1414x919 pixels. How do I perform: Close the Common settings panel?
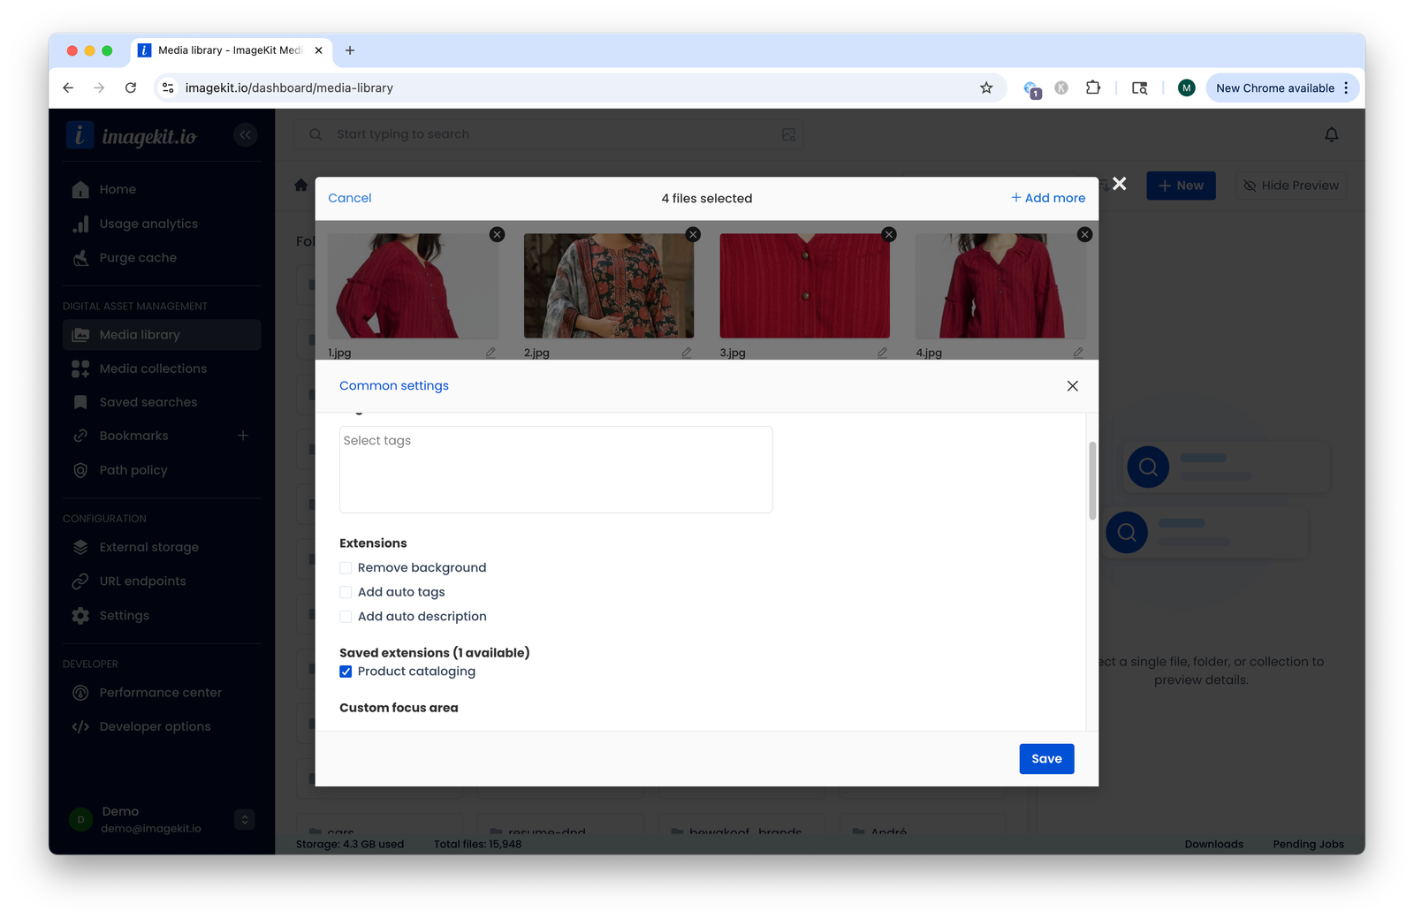(1072, 386)
